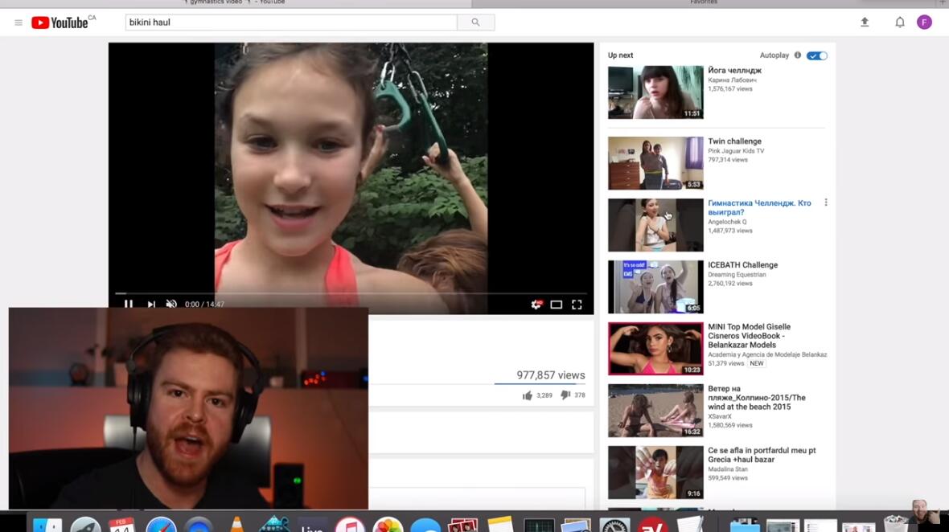Unmute the video using the speaker icon
Viewport: 949px width, 532px height.
click(x=171, y=305)
